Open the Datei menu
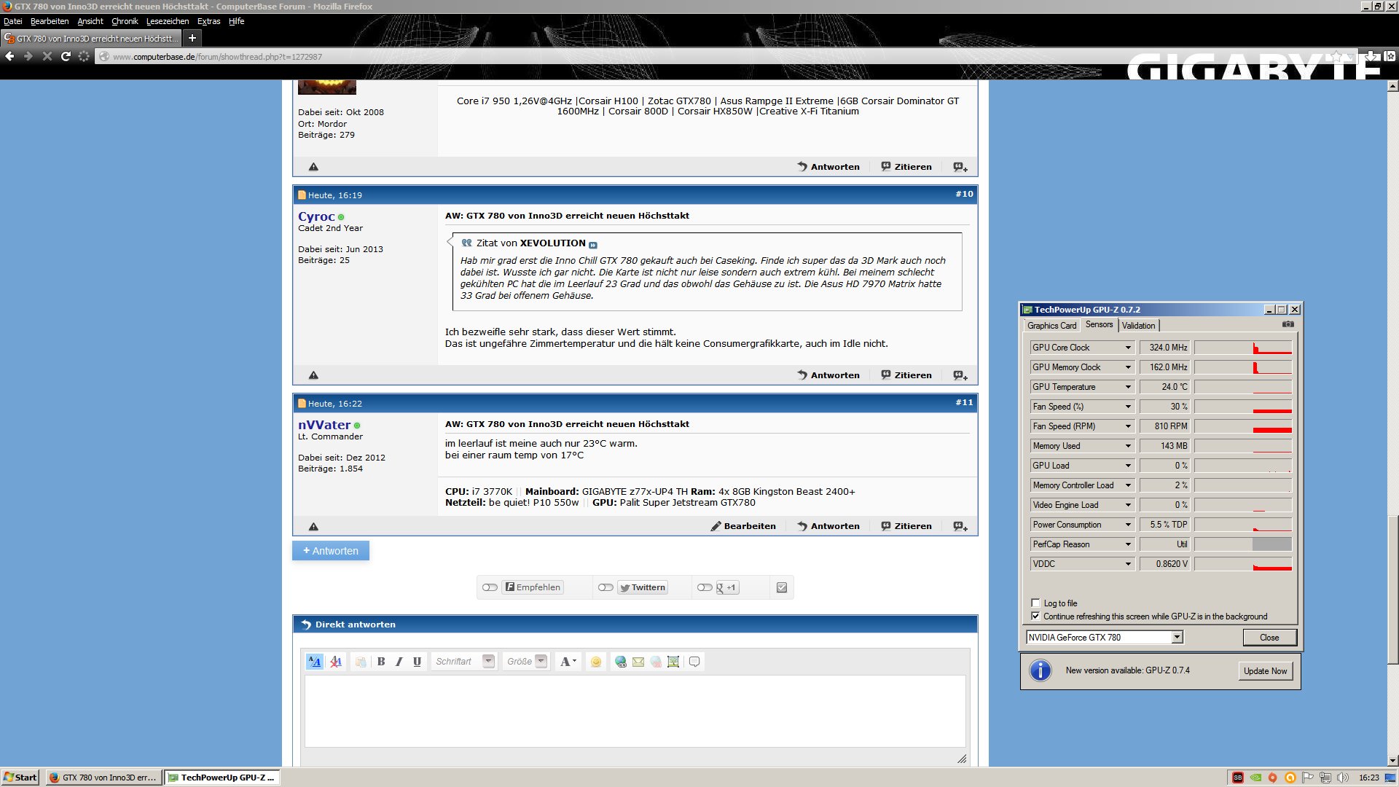Screen dimensions: 1399x787 click(x=13, y=21)
